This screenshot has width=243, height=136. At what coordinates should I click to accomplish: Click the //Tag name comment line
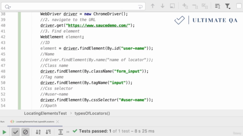pyautogui.click(x=52, y=77)
